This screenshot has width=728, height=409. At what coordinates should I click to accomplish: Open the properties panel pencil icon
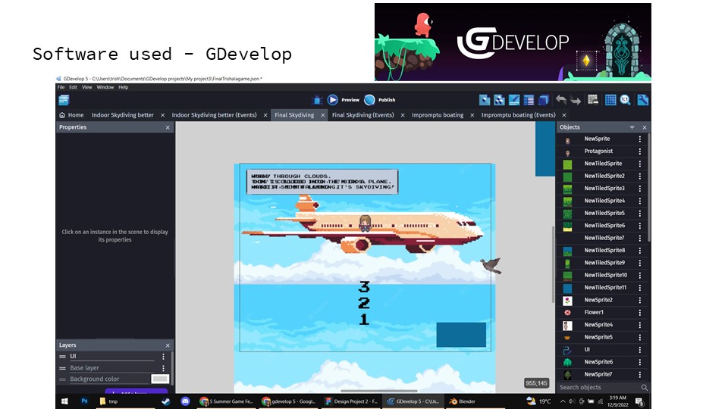click(x=514, y=100)
